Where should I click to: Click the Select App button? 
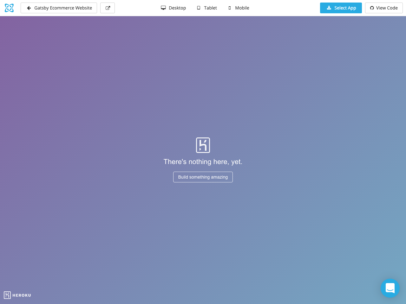(x=341, y=8)
